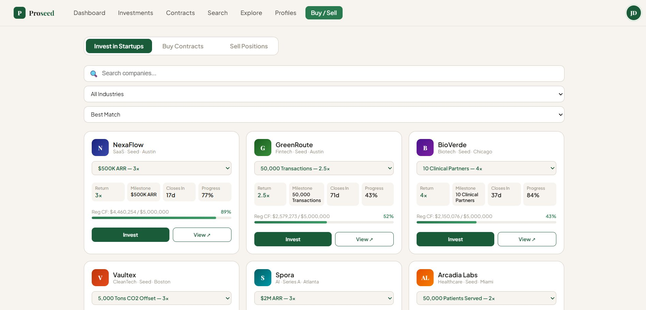Image resolution: width=646 pixels, height=310 pixels.
Task: Switch to the Sell Positions tab
Action: click(249, 46)
